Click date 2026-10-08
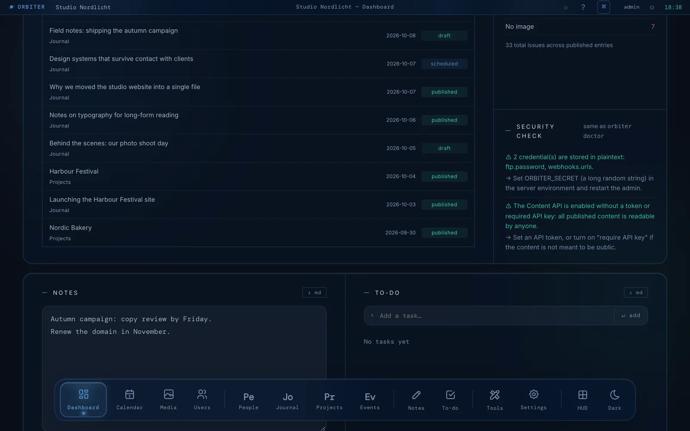This screenshot has width=690, height=431. click(x=401, y=35)
